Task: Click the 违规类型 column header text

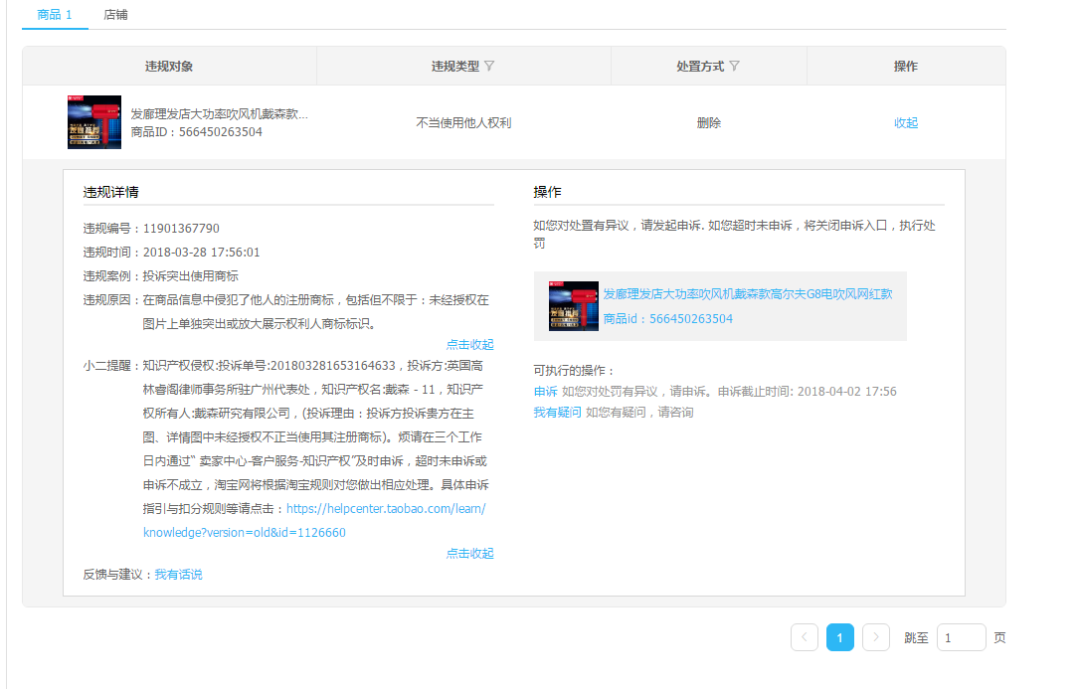Action: point(455,66)
